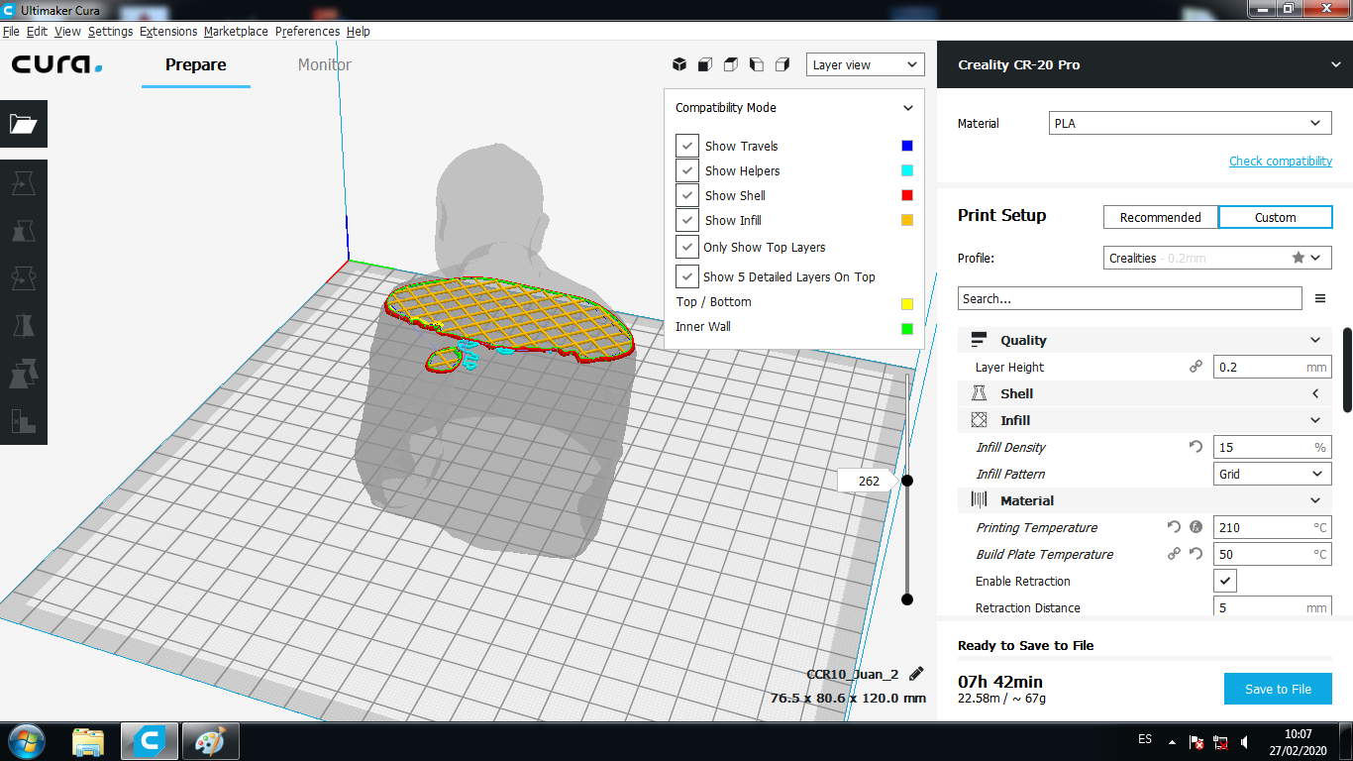Switch camera to the front view cube

click(x=705, y=64)
